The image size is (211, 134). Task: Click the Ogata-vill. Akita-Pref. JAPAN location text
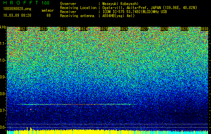(150, 8)
